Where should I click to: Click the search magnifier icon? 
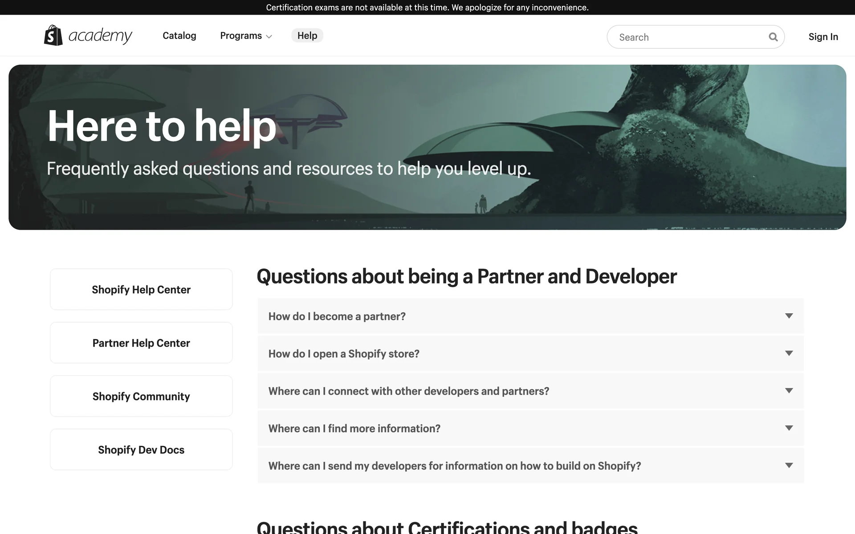[x=773, y=37]
